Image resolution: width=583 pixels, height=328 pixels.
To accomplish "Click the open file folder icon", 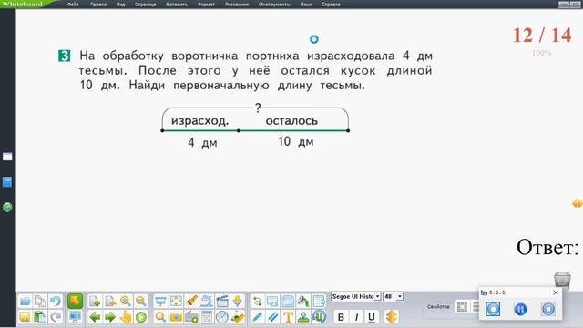I will (25, 301).
